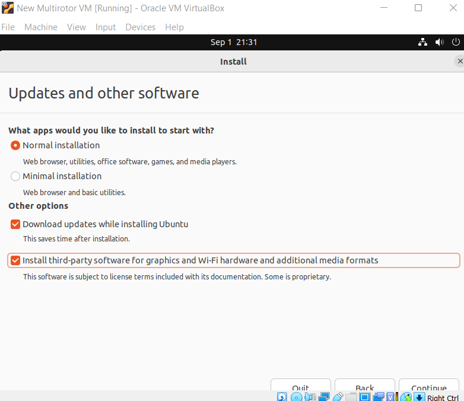Open the Machine menu
The image size is (464, 401).
tap(41, 27)
